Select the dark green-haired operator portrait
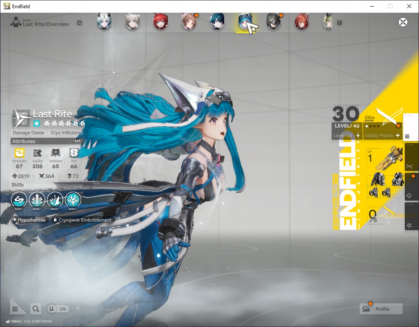Image resolution: width=419 pixels, height=327 pixels. (x=274, y=21)
